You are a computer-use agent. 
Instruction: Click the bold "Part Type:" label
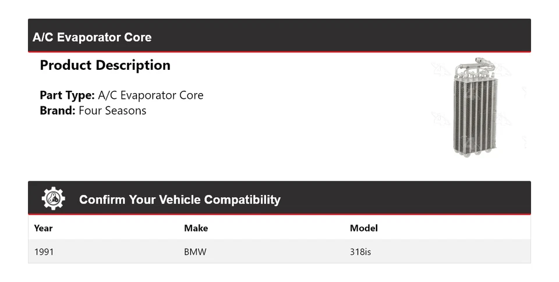click(x=67, y=95)
